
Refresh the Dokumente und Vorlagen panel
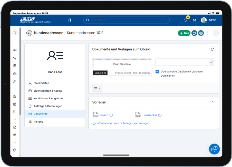point(212,49)
